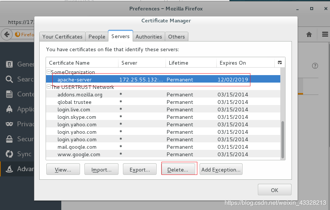Open Applications preferences sidebar icon

[x=9, y=109]
